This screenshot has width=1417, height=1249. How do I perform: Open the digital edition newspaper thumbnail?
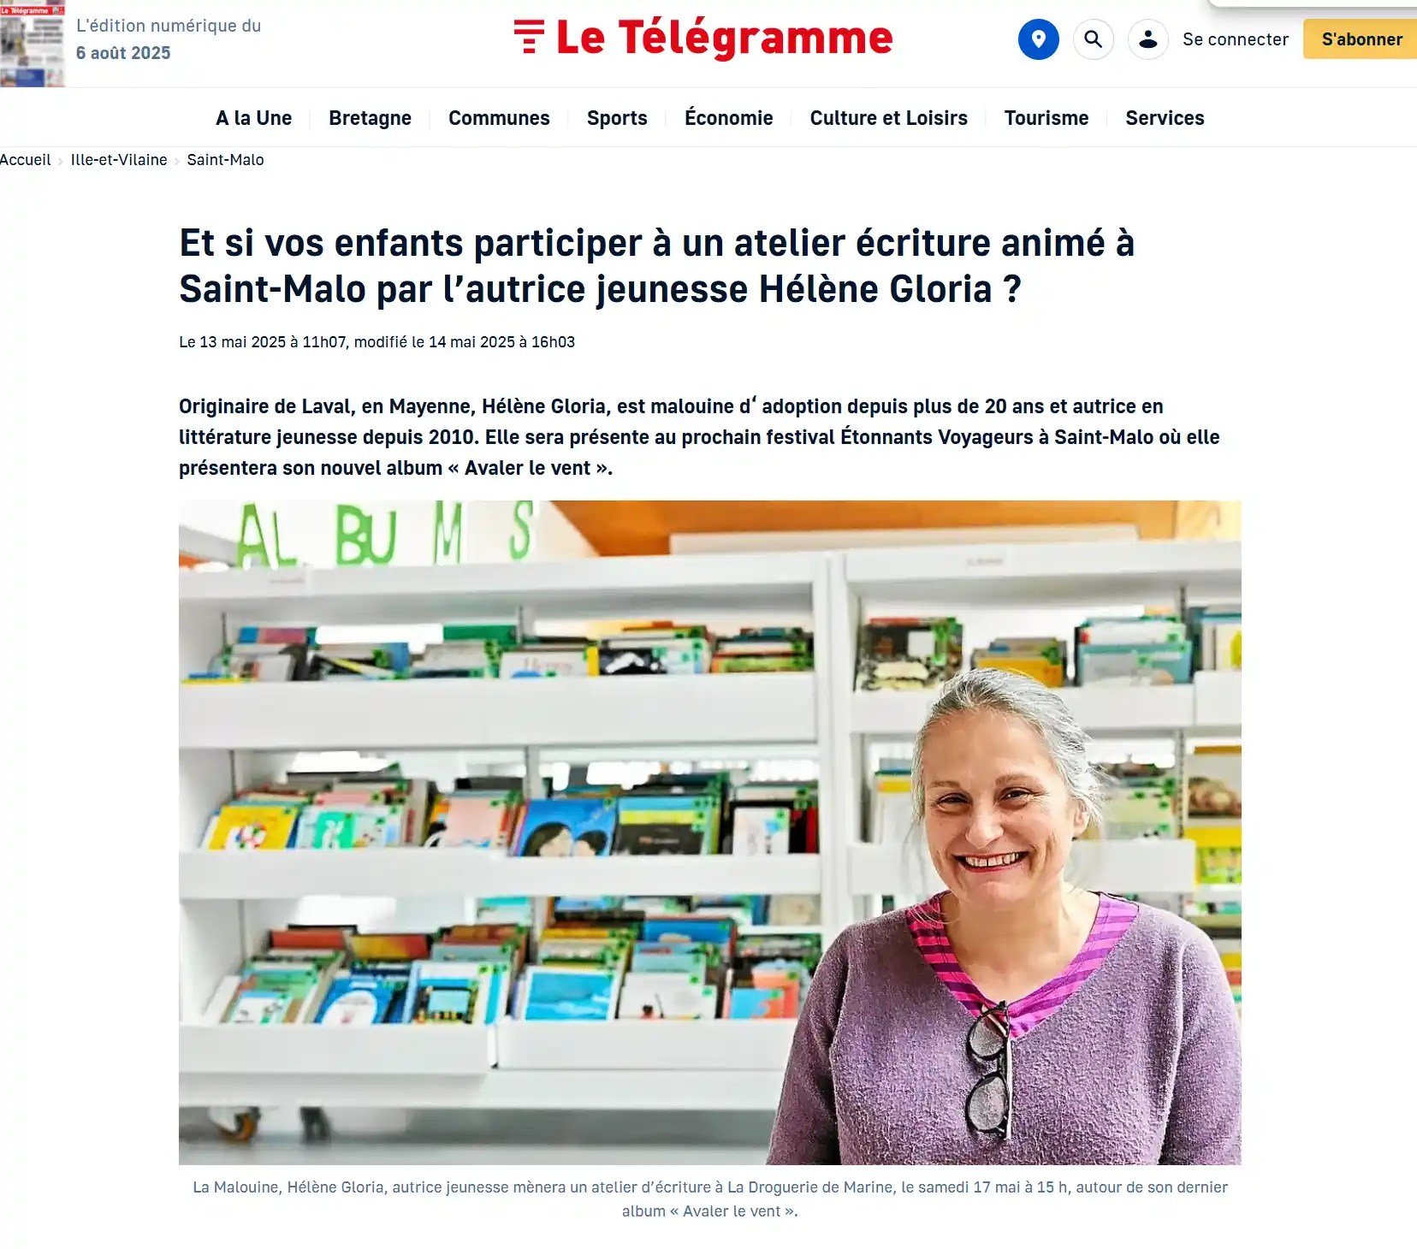(33, 43)
